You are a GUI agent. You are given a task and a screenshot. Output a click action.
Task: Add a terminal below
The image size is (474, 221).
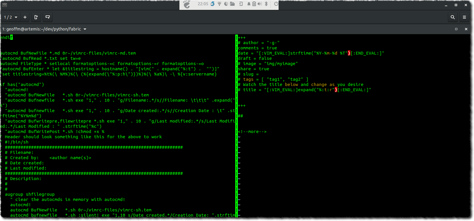(48, 17)
